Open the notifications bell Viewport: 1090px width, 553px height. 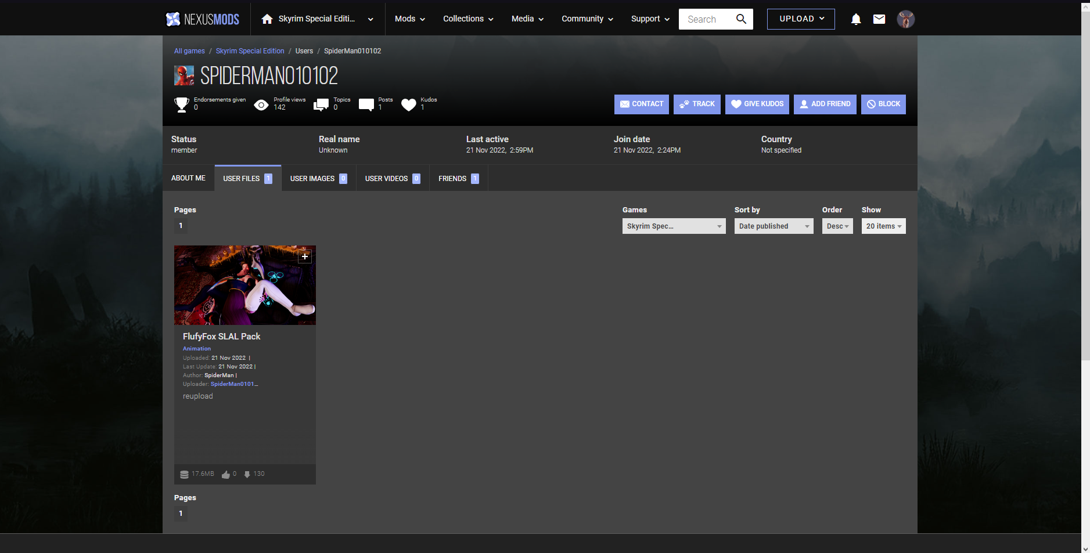[x=856, y=19]
